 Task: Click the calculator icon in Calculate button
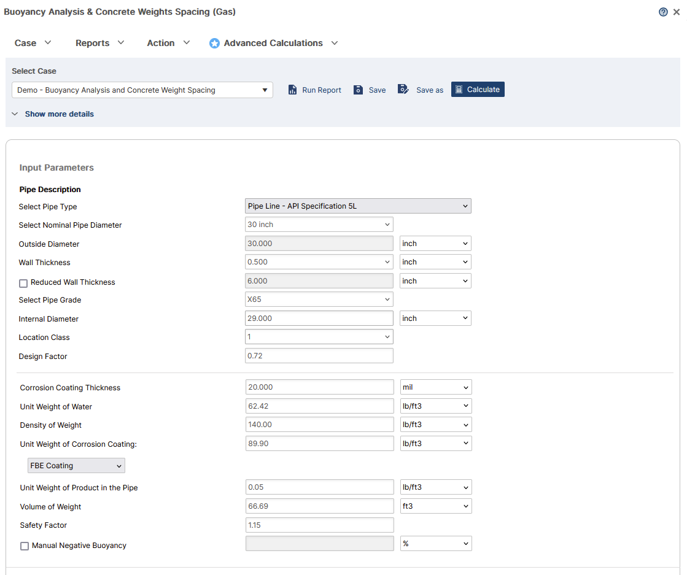tap(459, 90)
